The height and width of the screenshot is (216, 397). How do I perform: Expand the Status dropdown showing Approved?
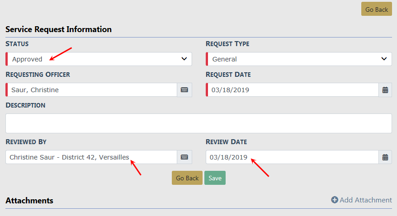pos(99,59)
